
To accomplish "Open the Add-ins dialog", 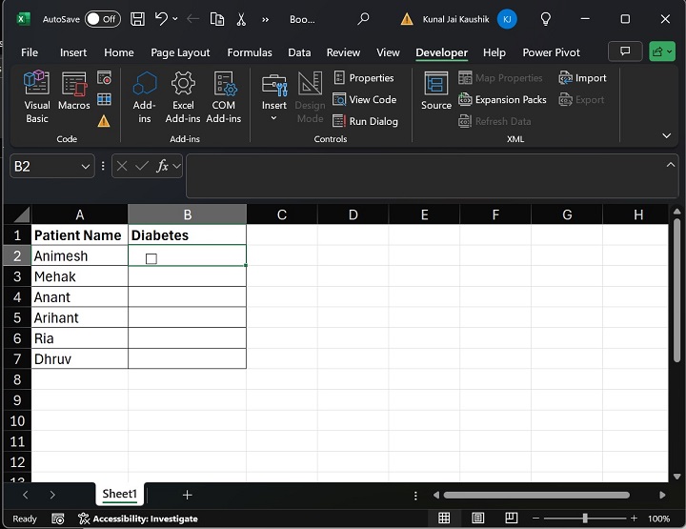I will click(x=145, y=95).
